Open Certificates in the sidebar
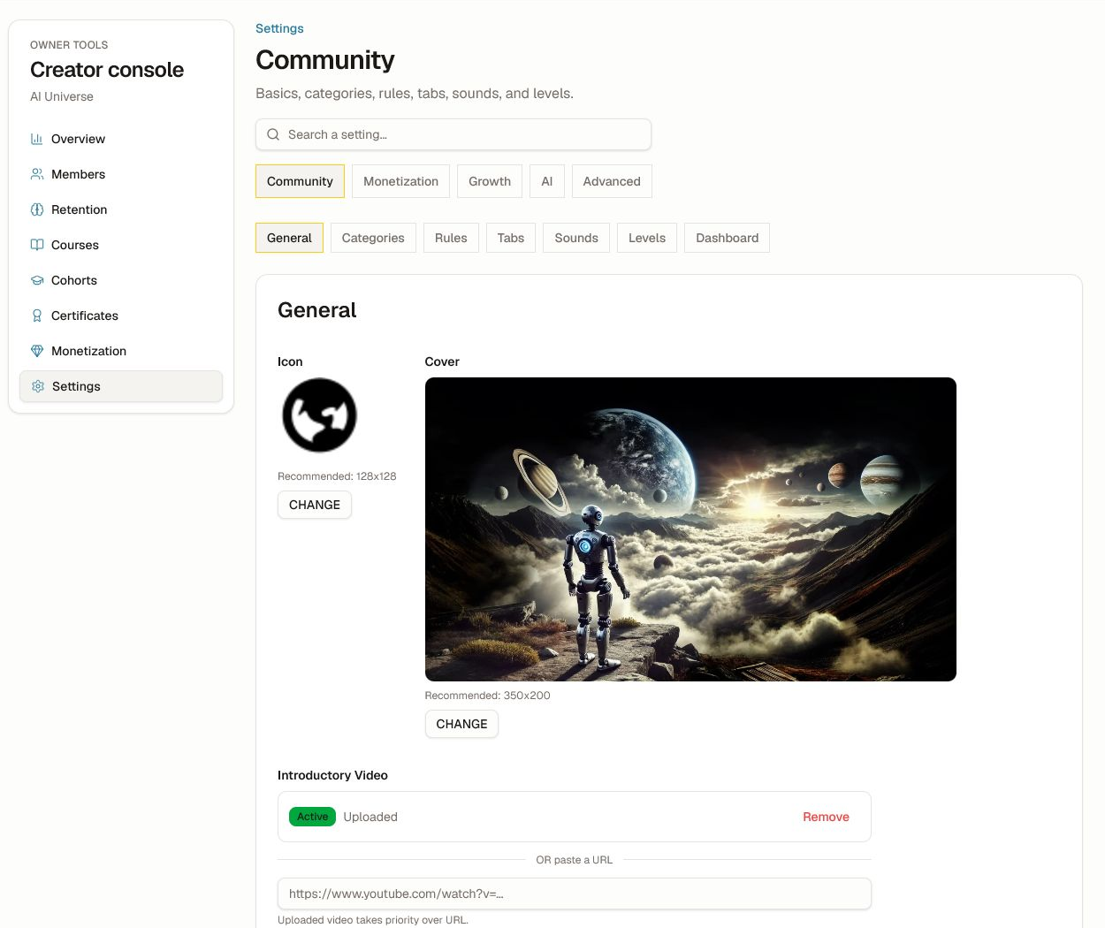The width and height of the screenshot is (1105, 928). click(x=121, y=316)
